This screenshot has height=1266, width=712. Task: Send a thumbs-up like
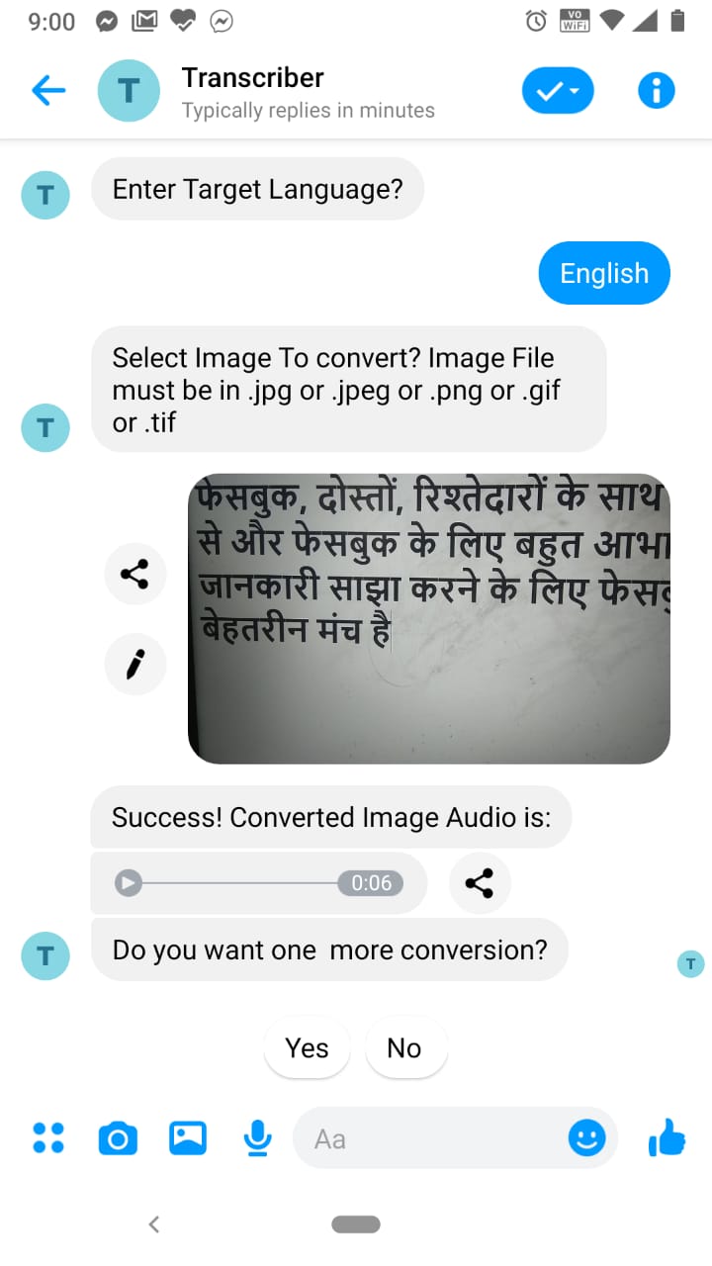pyautogui.click(x=667, y=1138)
